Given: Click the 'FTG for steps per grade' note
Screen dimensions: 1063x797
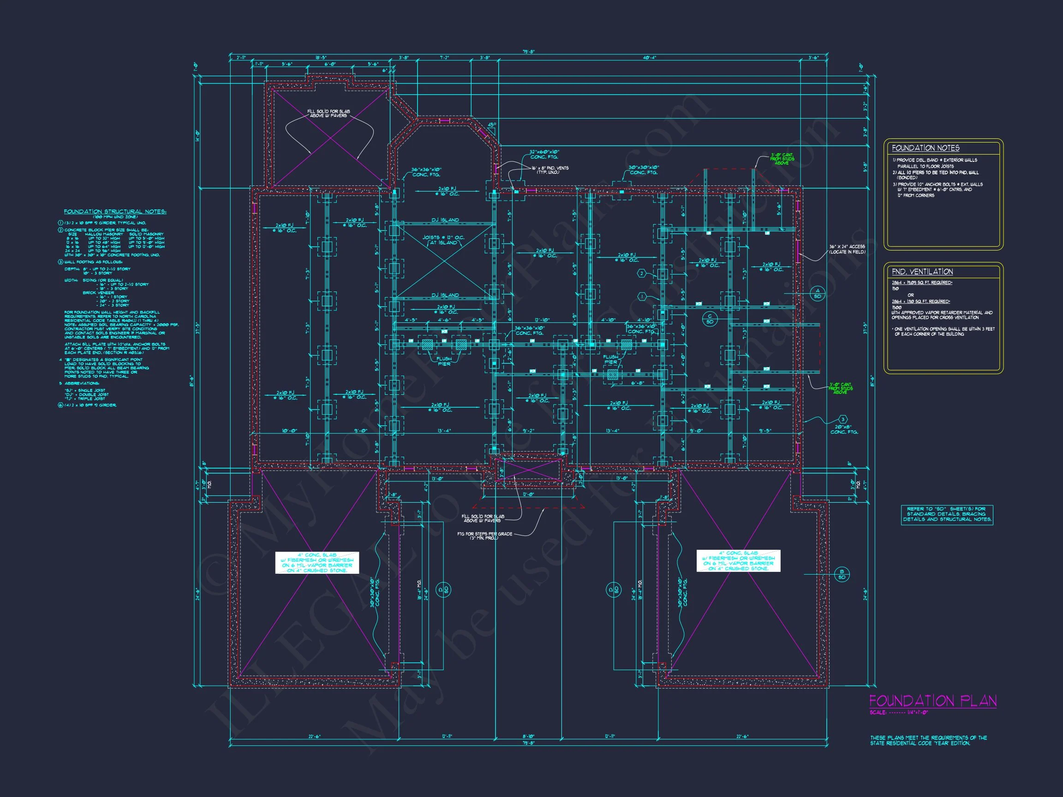Looking at the screenshot, I should point(485,535).
